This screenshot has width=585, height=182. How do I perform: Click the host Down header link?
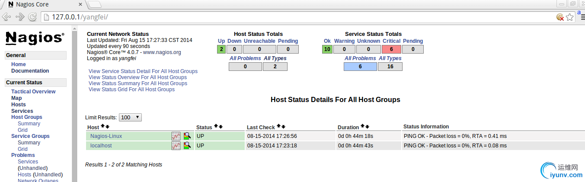coord(234,41)
